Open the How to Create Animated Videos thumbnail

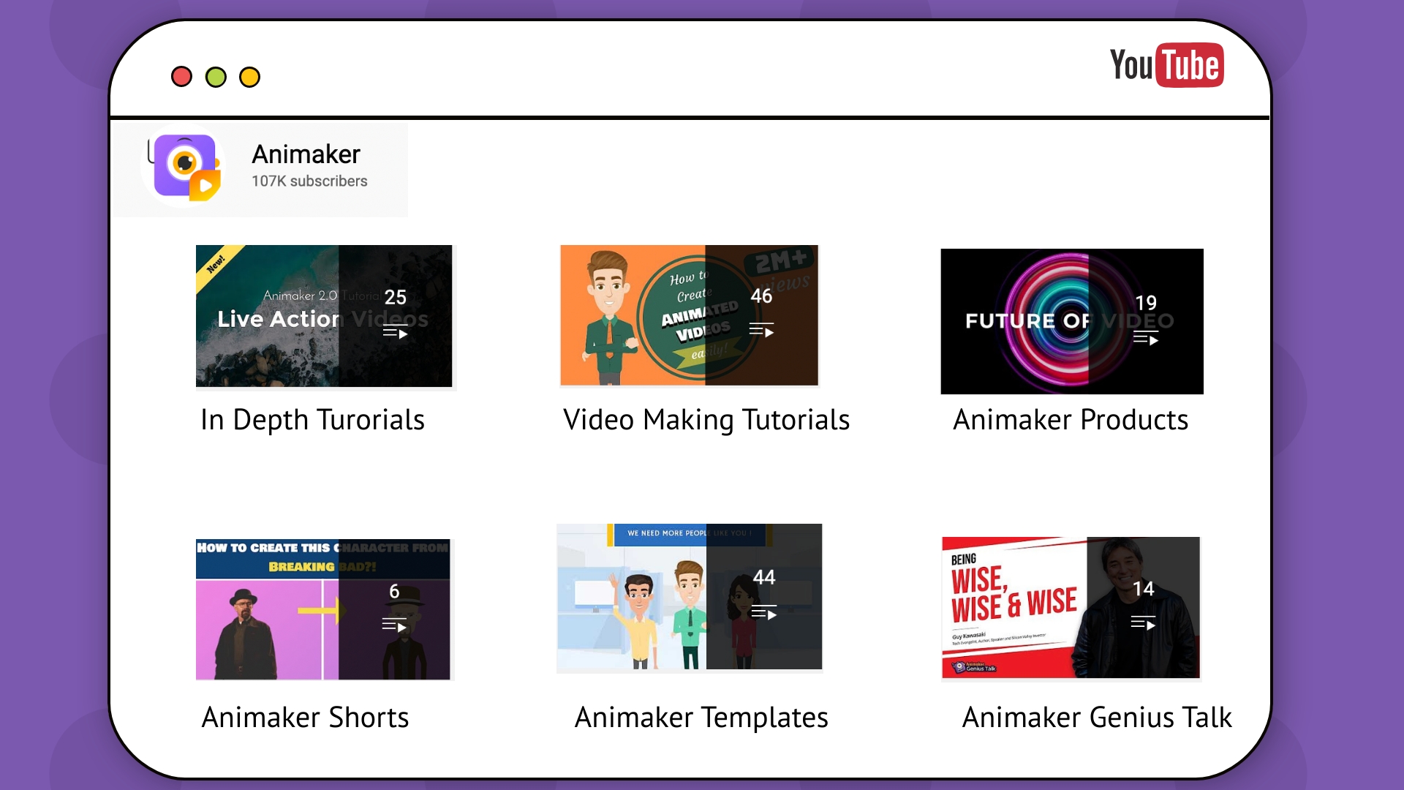pyautogui.click(x=690, y=315)
